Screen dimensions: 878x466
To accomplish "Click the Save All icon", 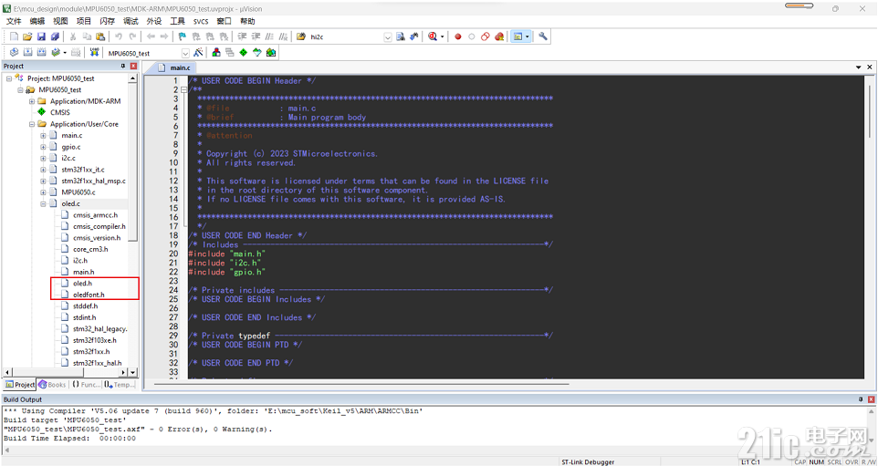I will coord(55,36).
